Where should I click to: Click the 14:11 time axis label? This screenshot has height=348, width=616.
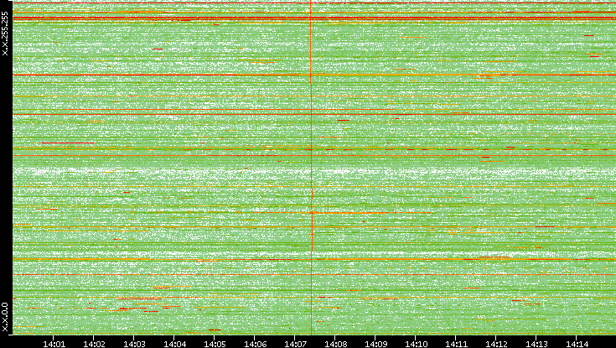click(456, 344)
